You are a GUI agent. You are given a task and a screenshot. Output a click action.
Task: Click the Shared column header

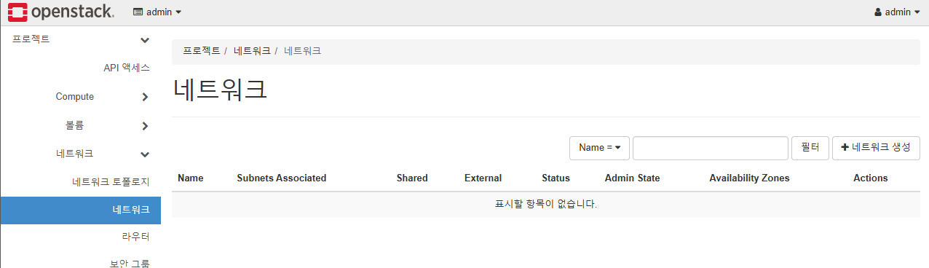(412, 178)
